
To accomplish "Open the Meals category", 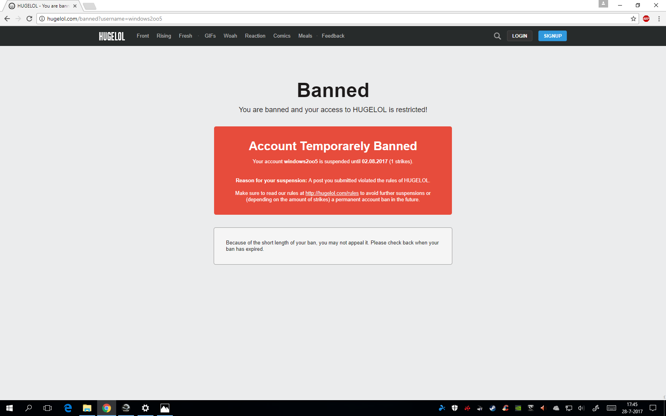I will click(305, 36).
